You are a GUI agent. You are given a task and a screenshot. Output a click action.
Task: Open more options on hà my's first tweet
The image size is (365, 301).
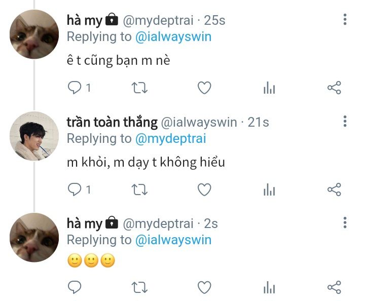[x=345, y=20]
